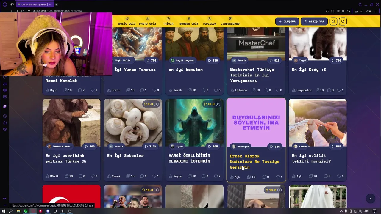Viewport: 381px width, 214px height.
Task: Open the Leaderboard page
Action: 230,21
